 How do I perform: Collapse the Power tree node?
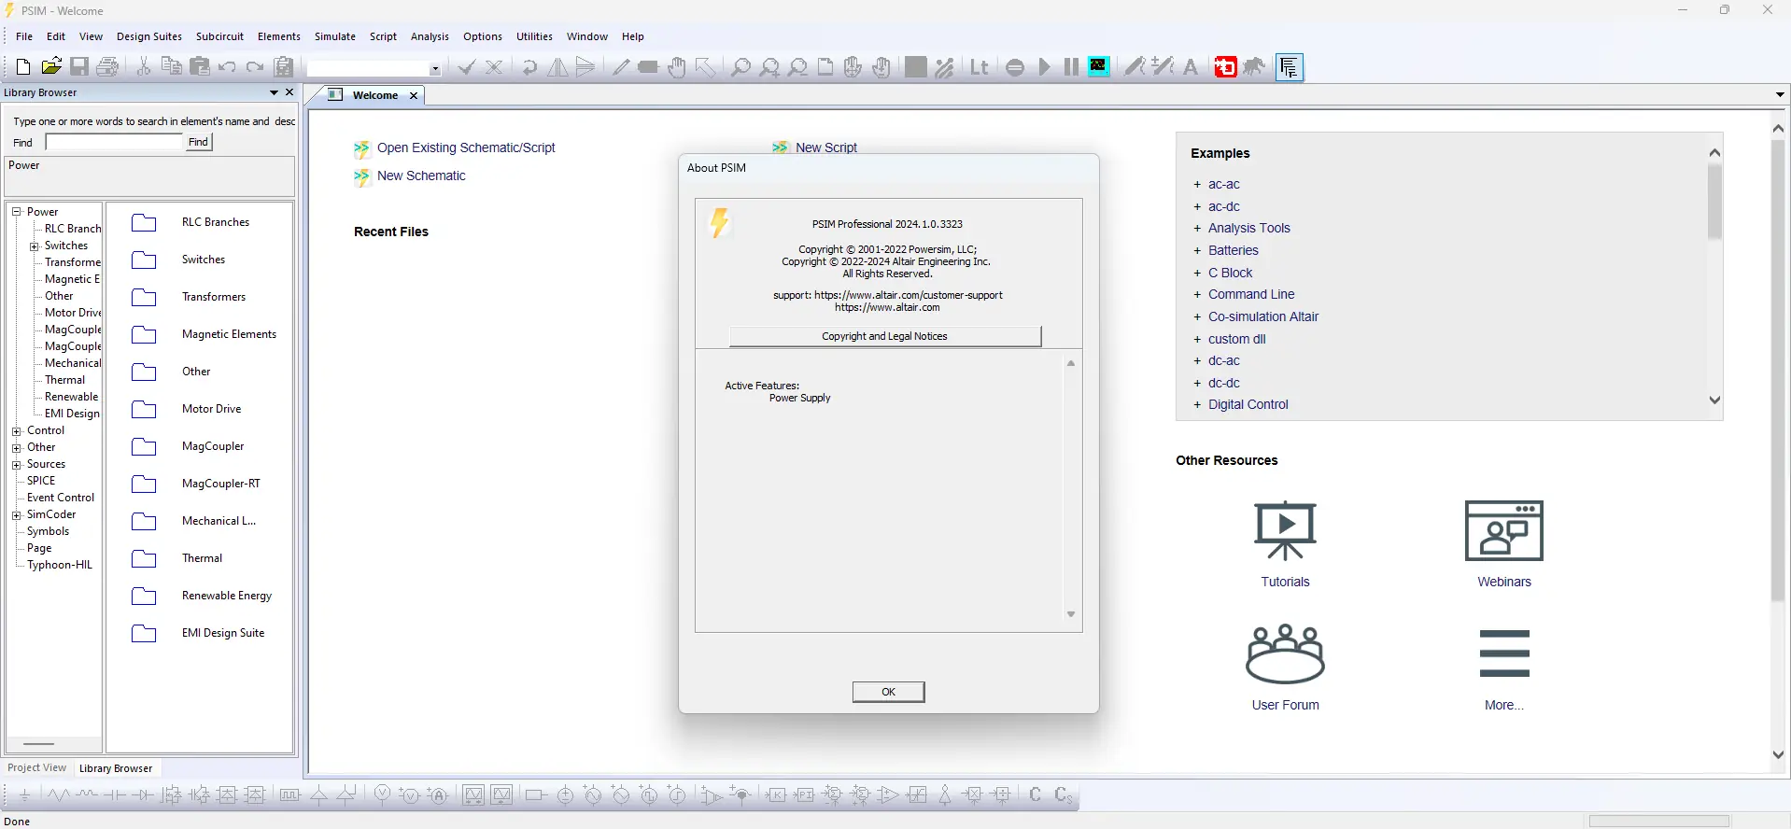pyautogui.click(x=16, y=212)
